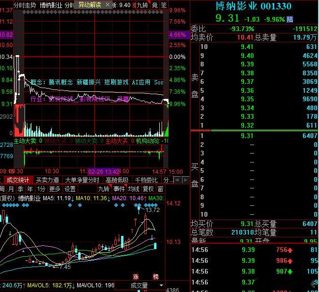Select the 年 yearly K-line period
The width and height of the screenshot is (319, 292).
point(30,189)
